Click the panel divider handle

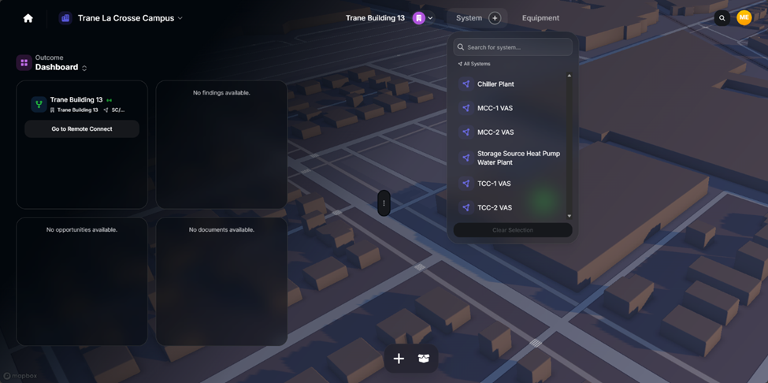coord(384,203)
